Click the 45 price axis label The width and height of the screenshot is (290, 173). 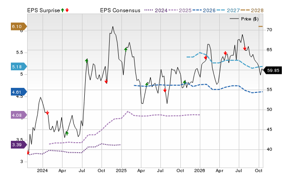click(269, 130)
